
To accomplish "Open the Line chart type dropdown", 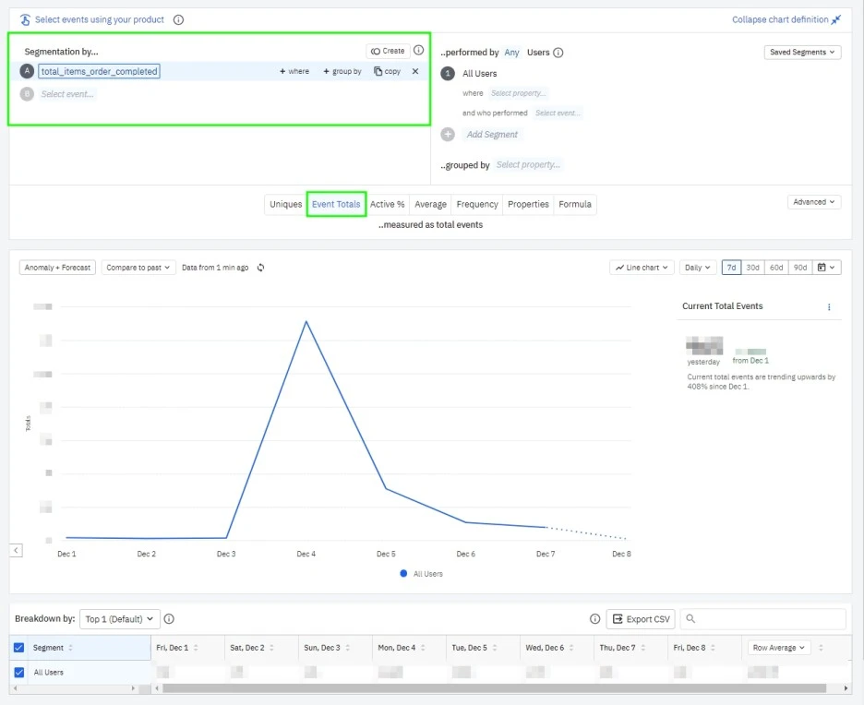I will tap(642, 267).
